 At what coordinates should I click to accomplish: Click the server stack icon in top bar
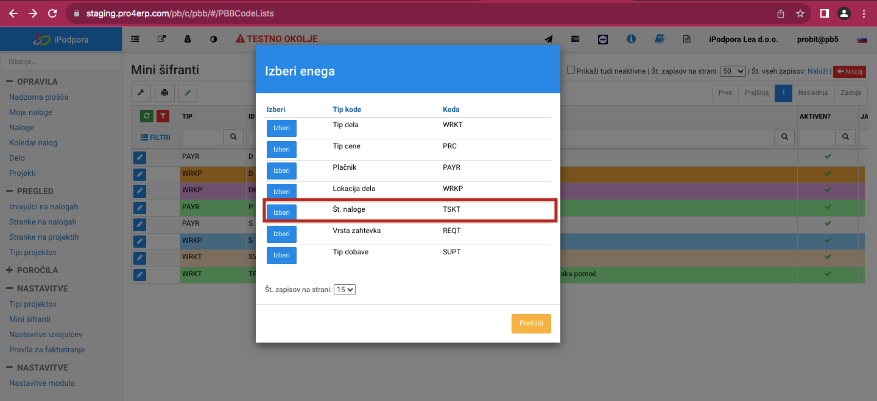[x=575, y=39]
